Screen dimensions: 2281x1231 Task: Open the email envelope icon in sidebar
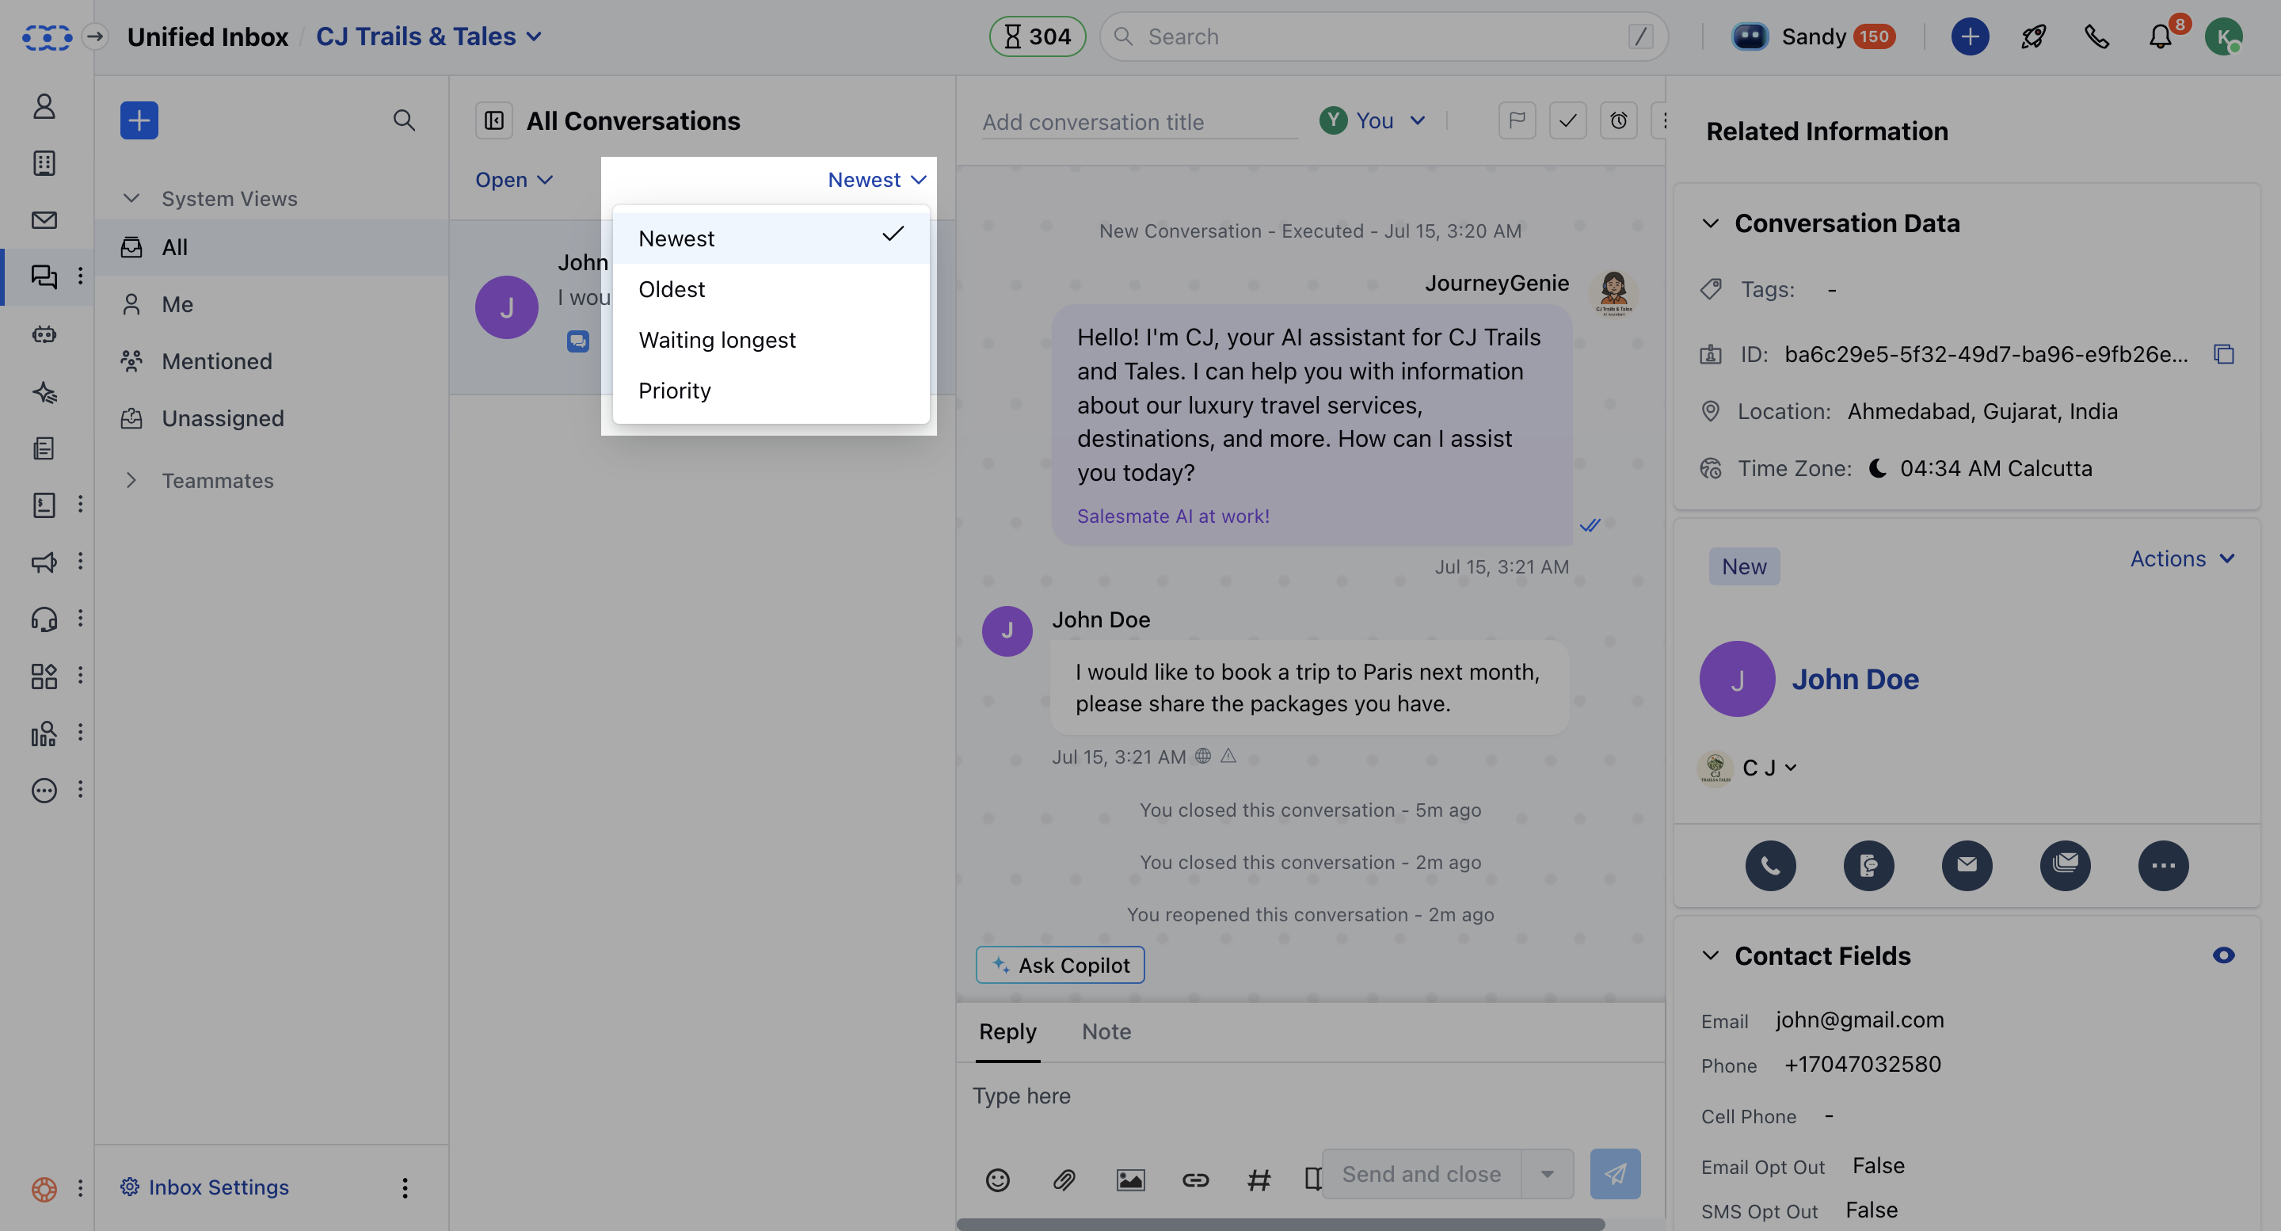coord(44,219)
